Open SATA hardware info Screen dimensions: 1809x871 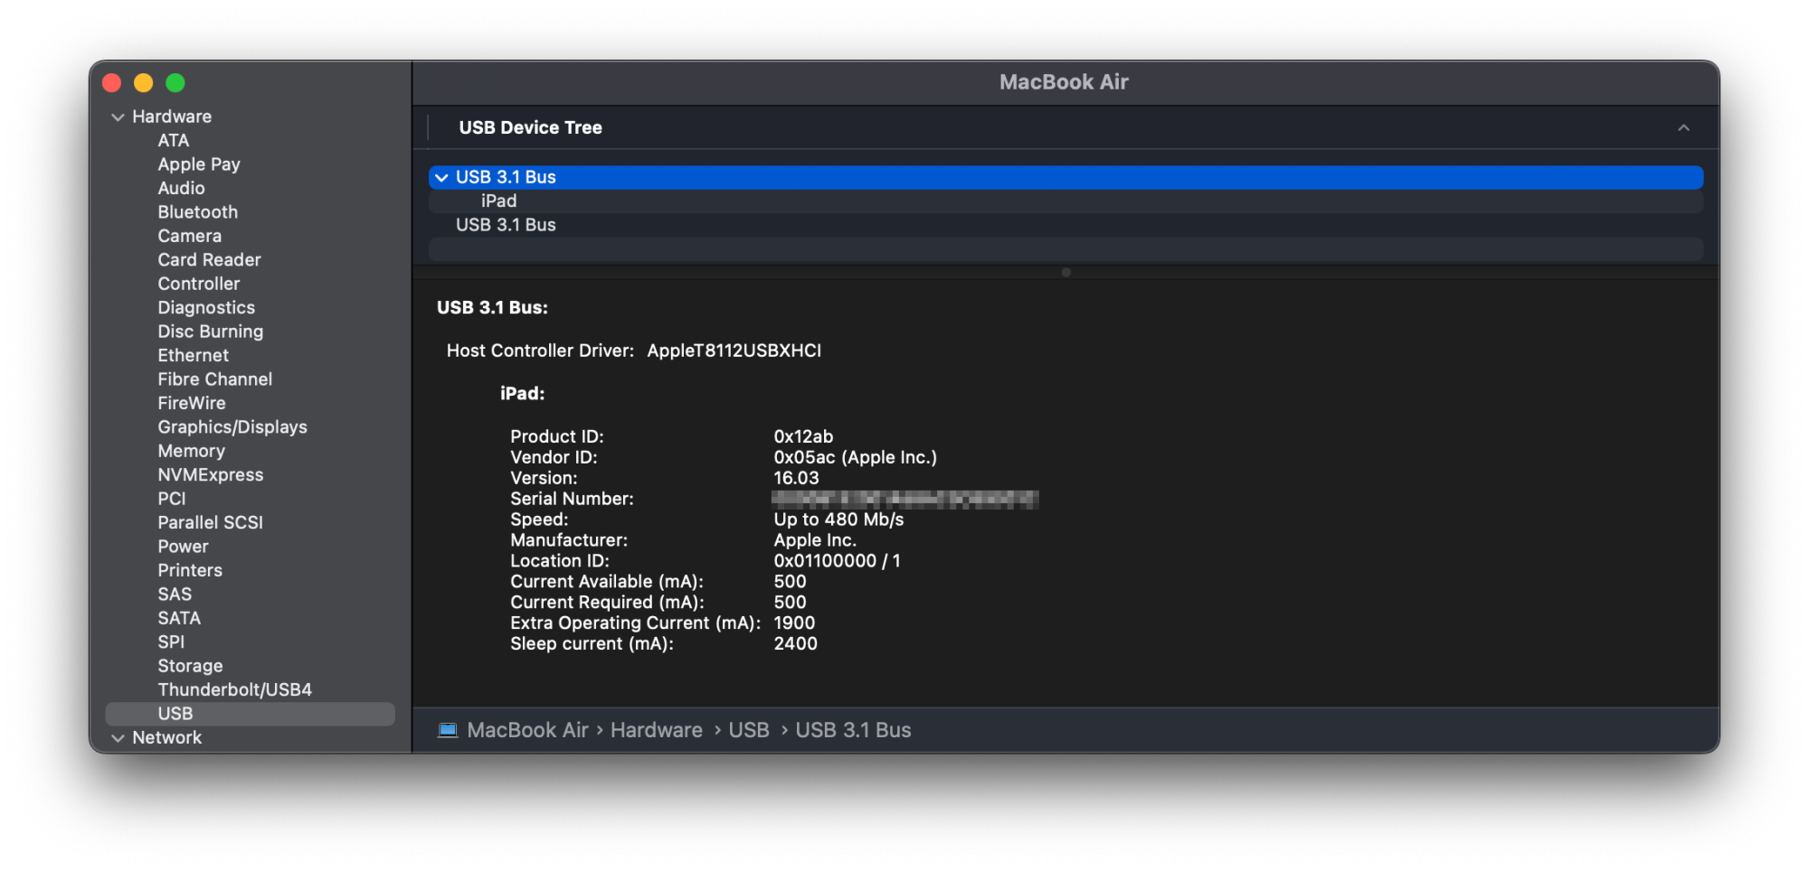point(179,618)
